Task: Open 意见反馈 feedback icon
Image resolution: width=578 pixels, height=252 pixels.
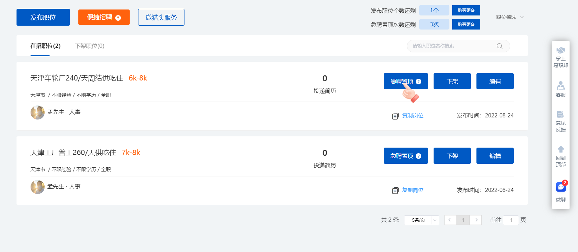Action: click(561, 115)
